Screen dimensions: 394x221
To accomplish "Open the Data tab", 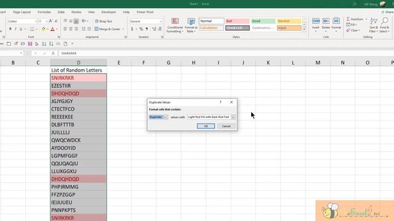I will click(x=61, y=12).
